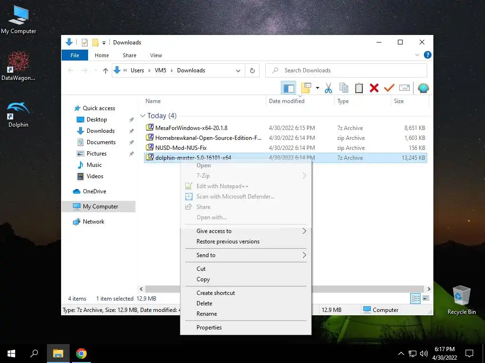Click the Users breadcrumb in address bar
Screen dimensions: 485x363
pyautogui.click(x=137, y=70)
